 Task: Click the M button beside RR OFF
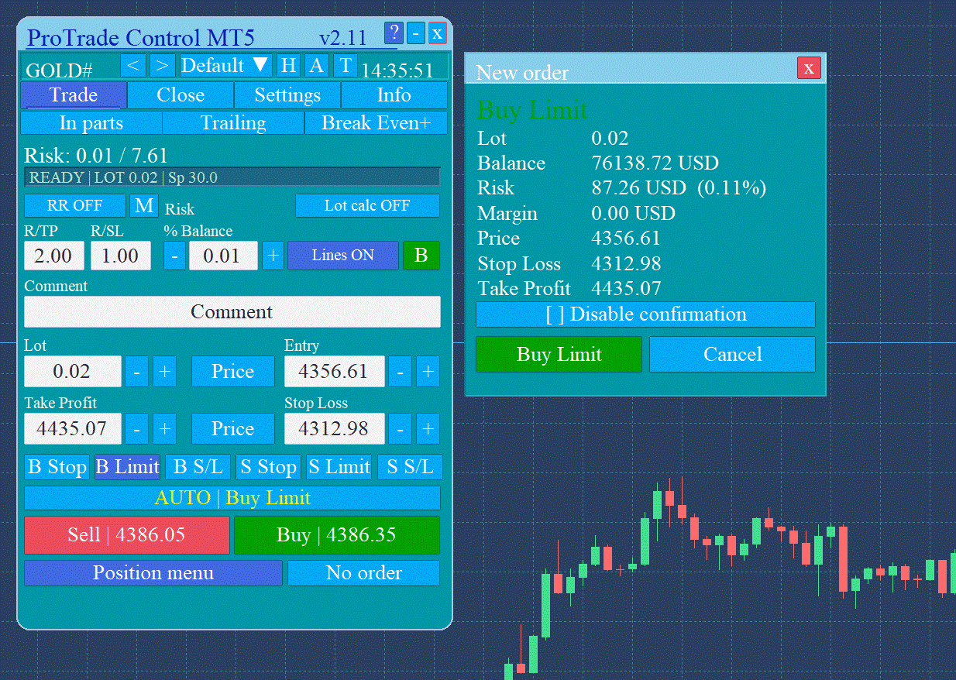[x=145, y=205]
